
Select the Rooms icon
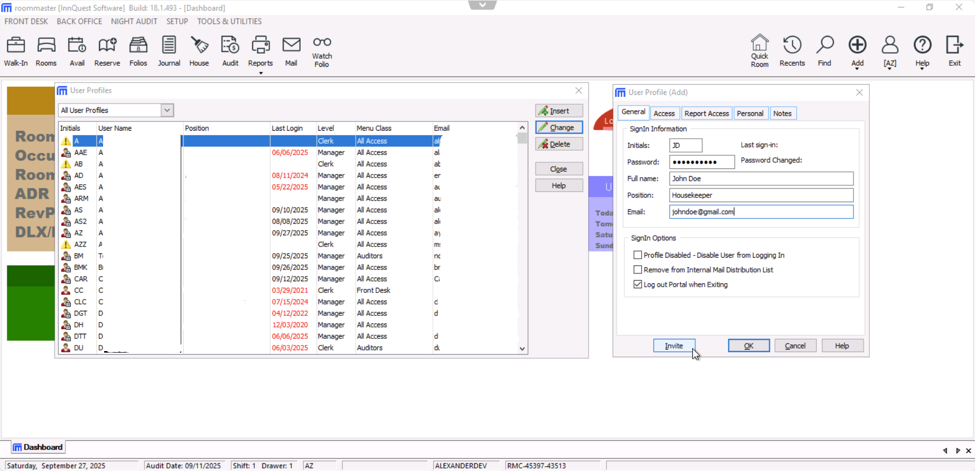(x=46, y=51)
